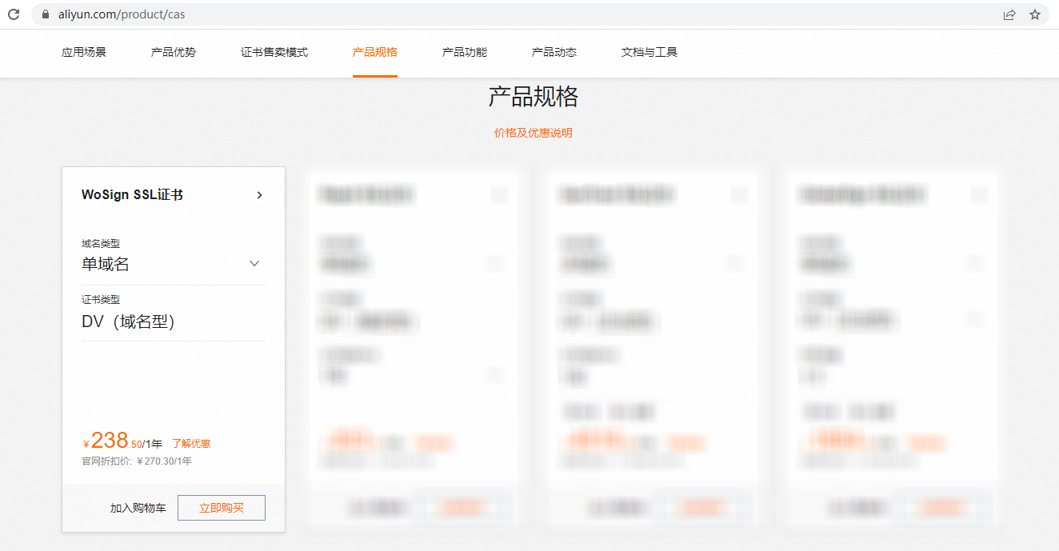The width and height of the screenshot is (1059, 551).
Task: Click the 证书类型 label
Action: (101, 299)
